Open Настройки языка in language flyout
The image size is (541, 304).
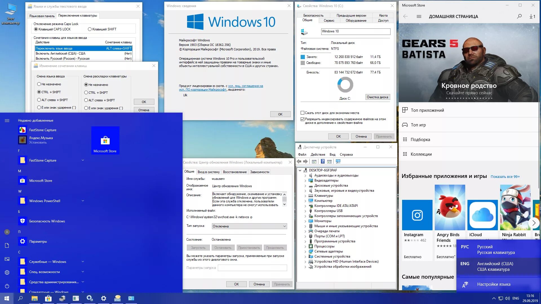[494, 284]
